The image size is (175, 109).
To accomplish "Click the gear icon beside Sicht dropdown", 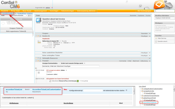I will [x=31, y=15].
